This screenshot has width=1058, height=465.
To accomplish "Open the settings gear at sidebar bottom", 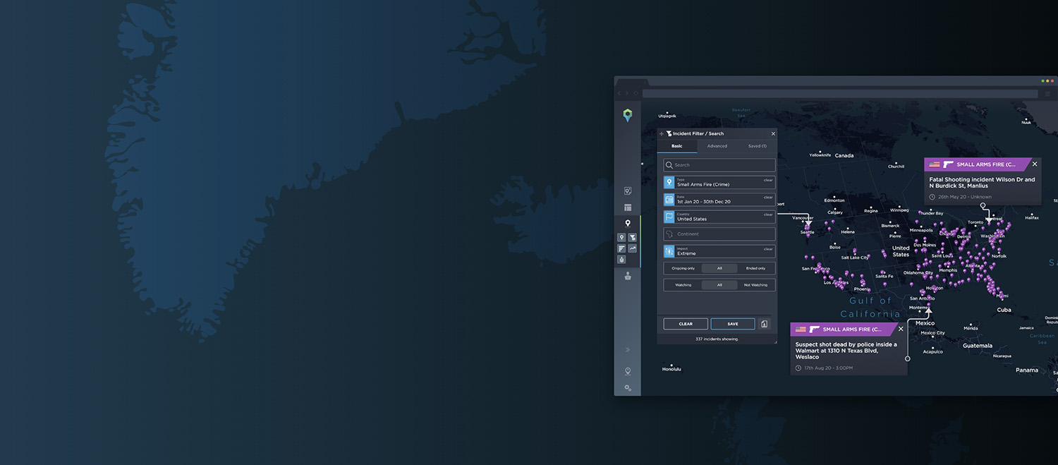I will [628, 388].
